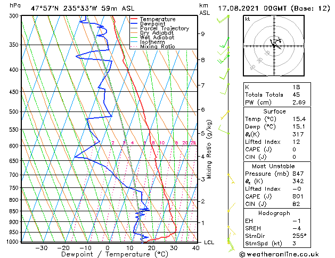Screen dimensions: 335x258
Task: Click the Wet Adiabat legend entry
Action: pyautogui.click(x=157, y=38)
